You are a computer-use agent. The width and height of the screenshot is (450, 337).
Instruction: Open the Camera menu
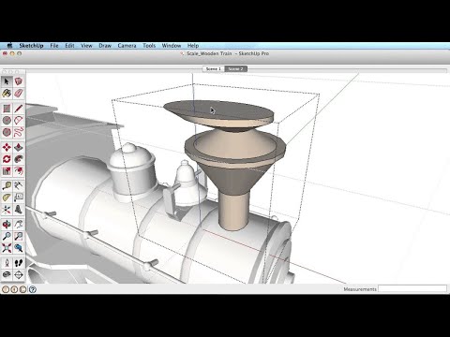127,46
